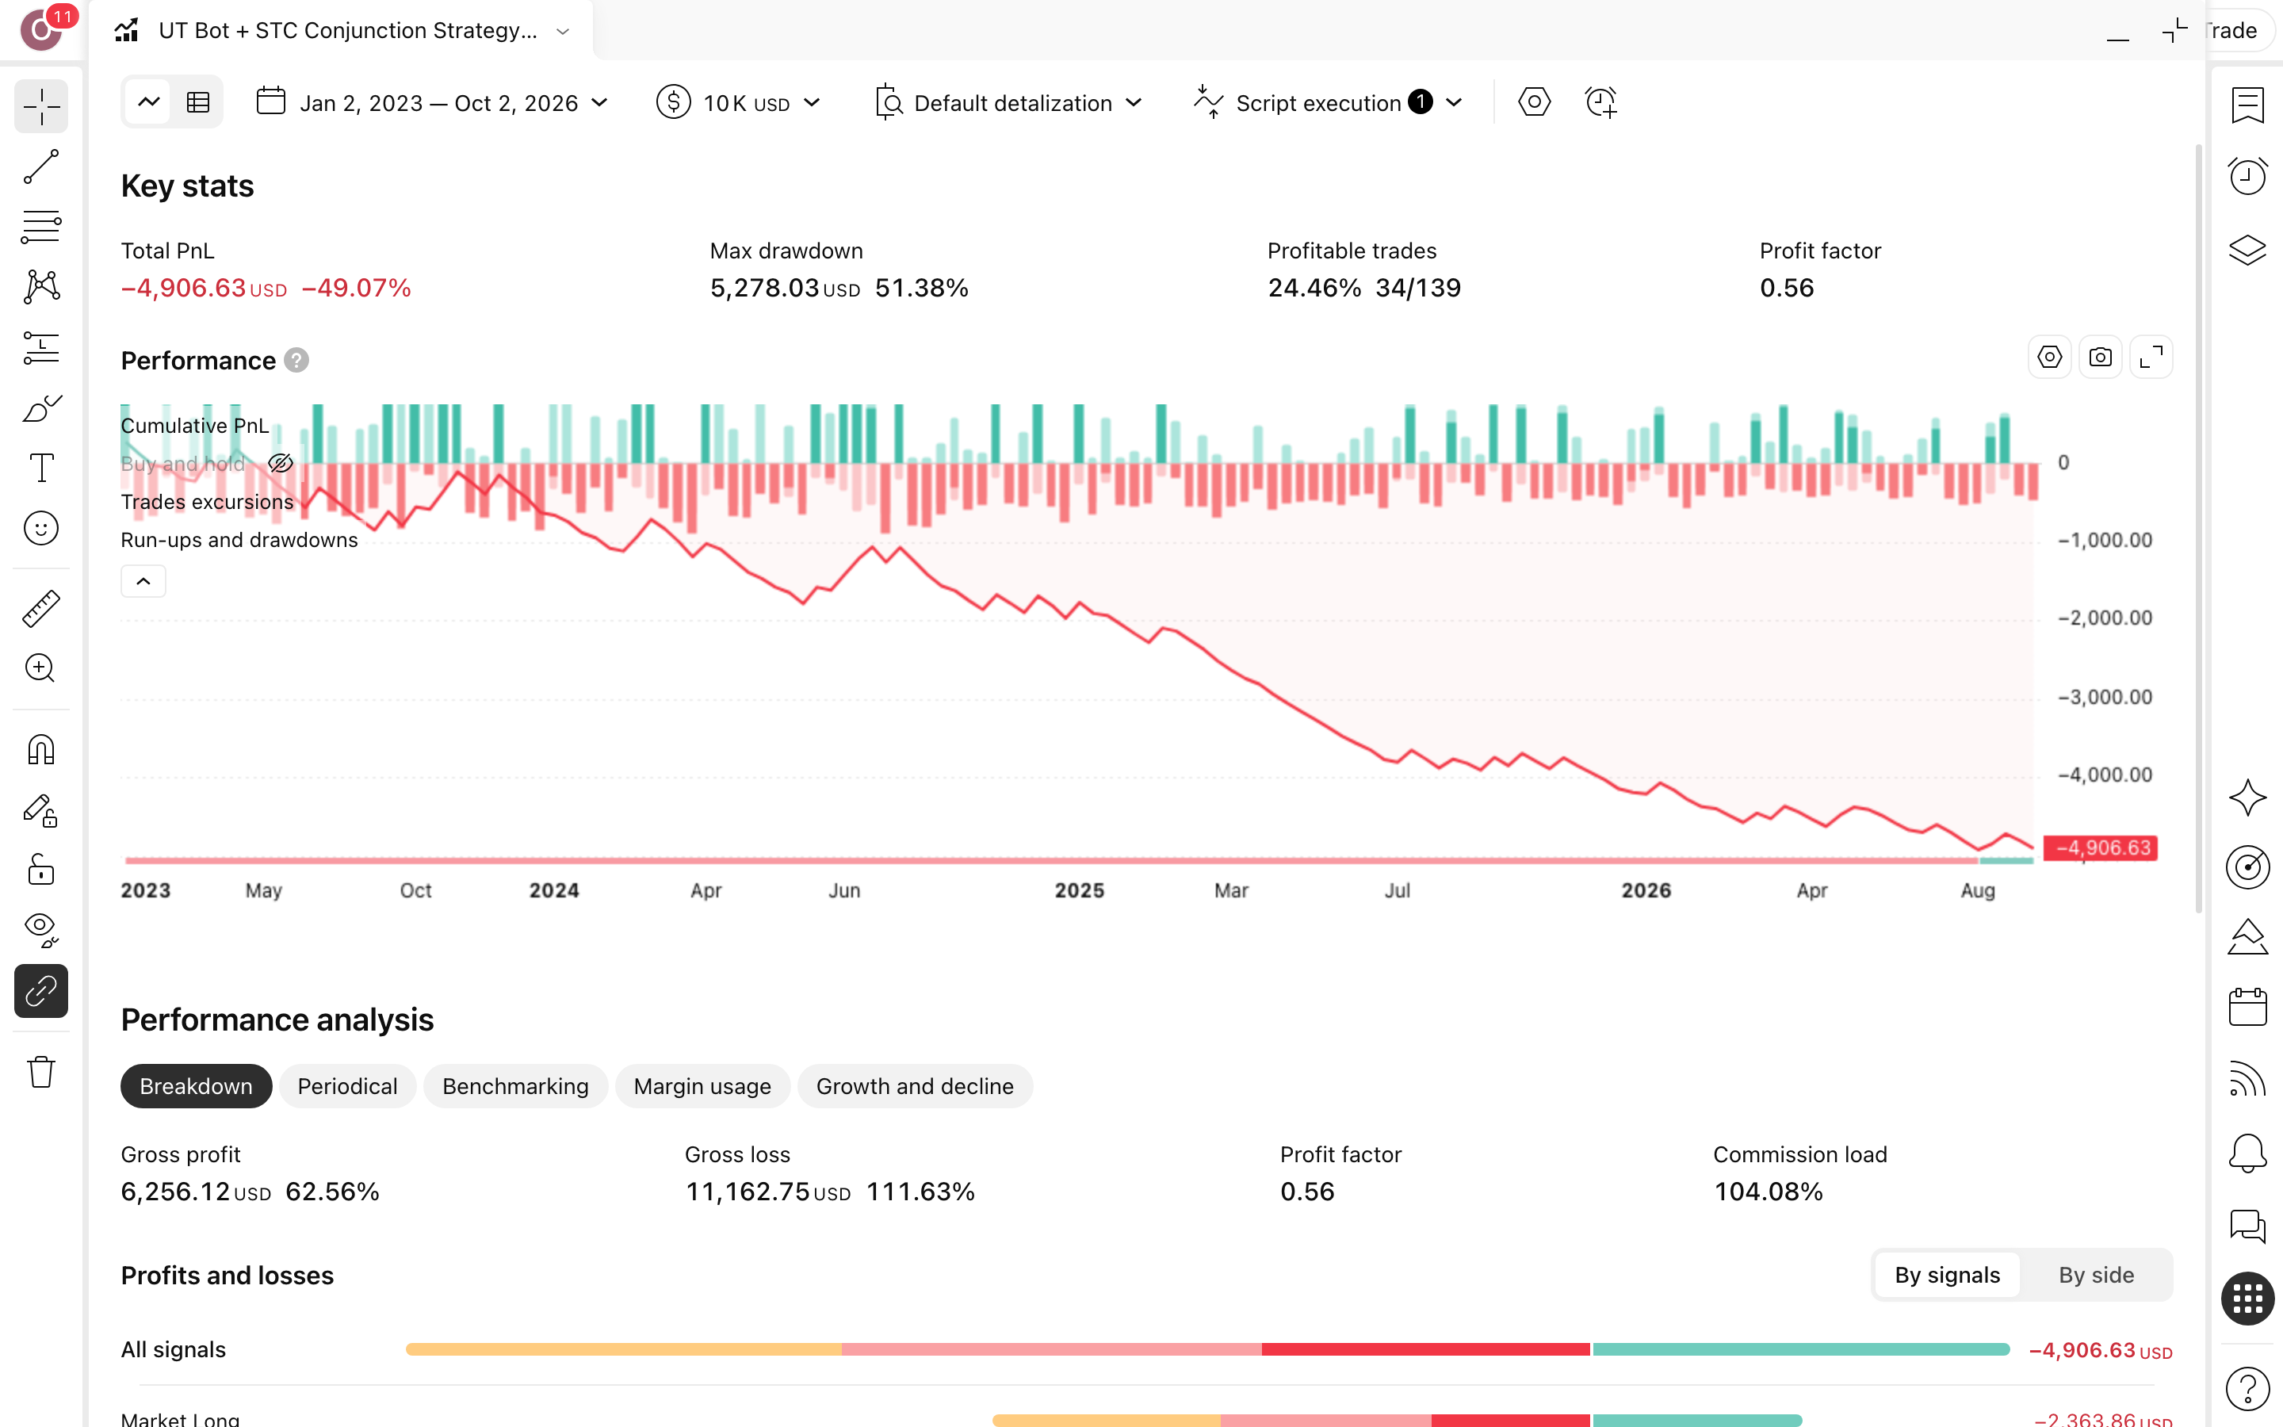This screenshot has width=2283, height=1427.
Task: Select the ruler measure tool
Action: 41,609
